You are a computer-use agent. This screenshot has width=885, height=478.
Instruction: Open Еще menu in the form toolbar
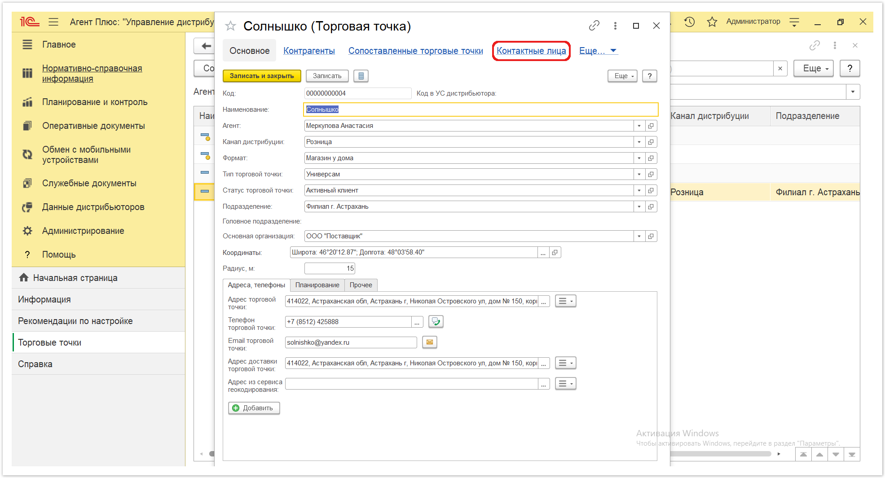[x=623, y=76]
